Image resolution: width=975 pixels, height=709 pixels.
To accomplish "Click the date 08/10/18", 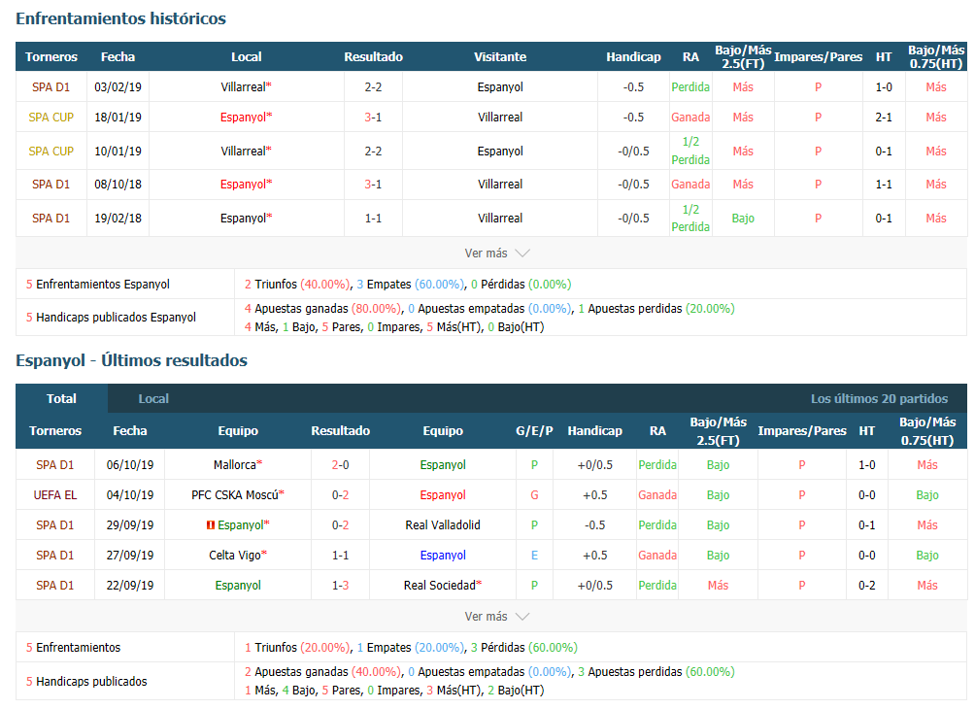I will point(118,185).
